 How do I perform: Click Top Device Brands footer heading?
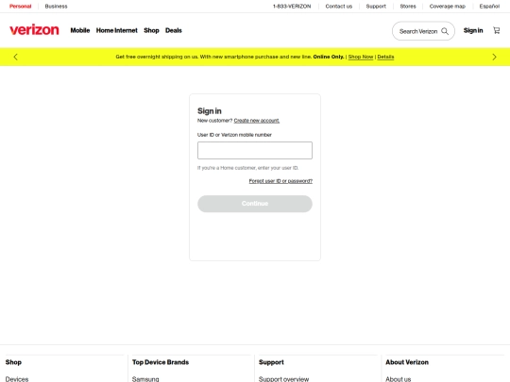[x=161, y=362]
